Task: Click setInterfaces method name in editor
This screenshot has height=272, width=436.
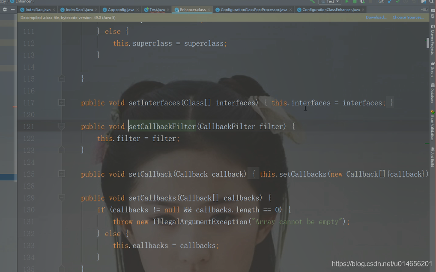Action: [154, 103]
